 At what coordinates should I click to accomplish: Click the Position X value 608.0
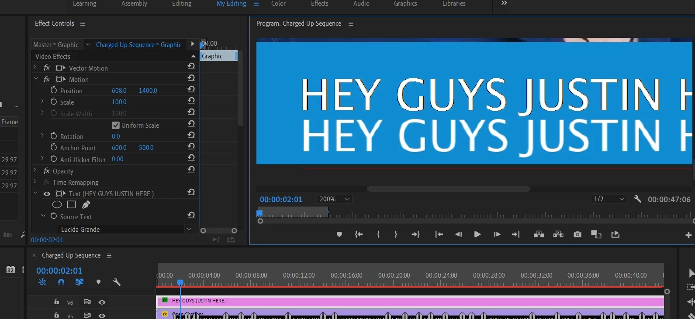119,91
